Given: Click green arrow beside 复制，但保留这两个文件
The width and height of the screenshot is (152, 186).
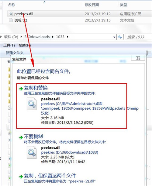Looking at the screenshot, I should point(21,177).
